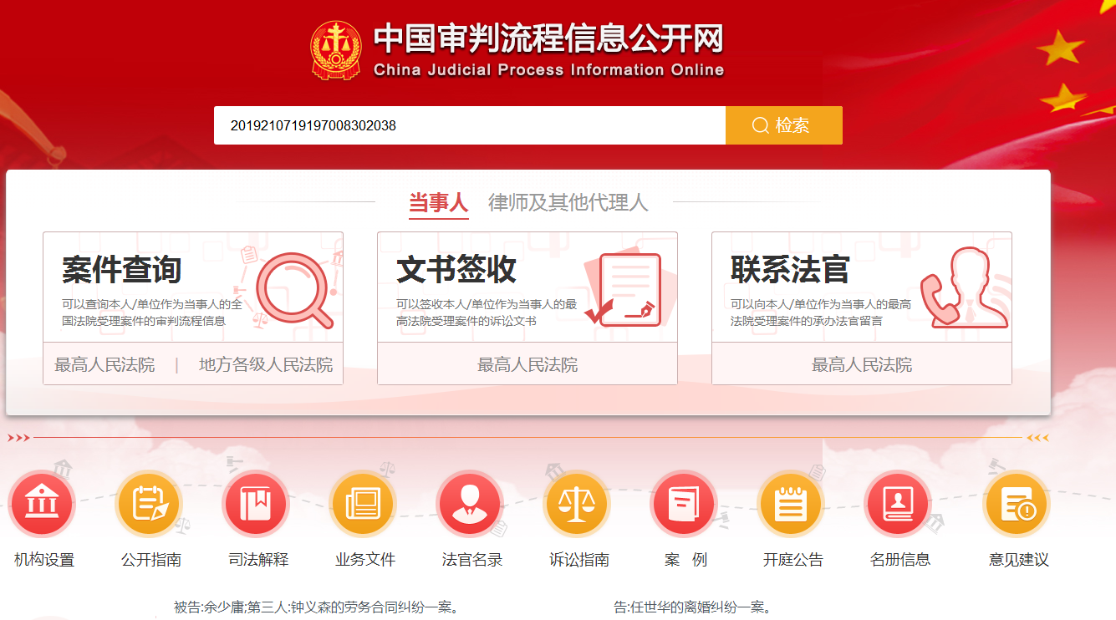Click the 联系法官 heading

tap(790, 270)
